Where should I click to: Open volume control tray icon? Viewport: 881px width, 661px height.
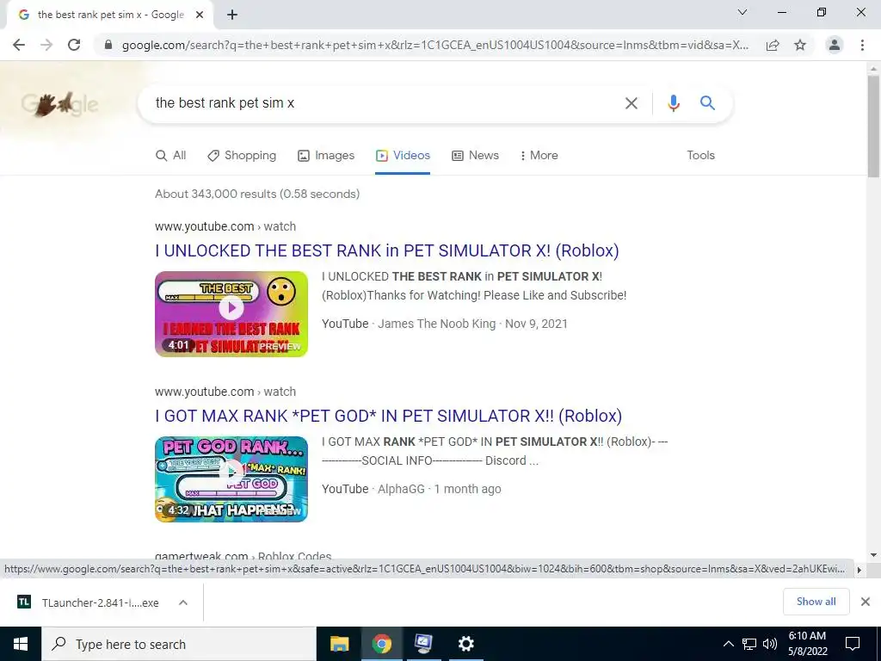tap(770, 644)
